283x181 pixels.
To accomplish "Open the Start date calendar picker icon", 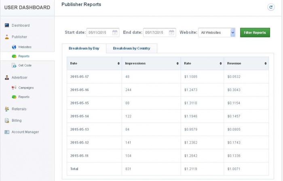I will click(x=115, y=33).
